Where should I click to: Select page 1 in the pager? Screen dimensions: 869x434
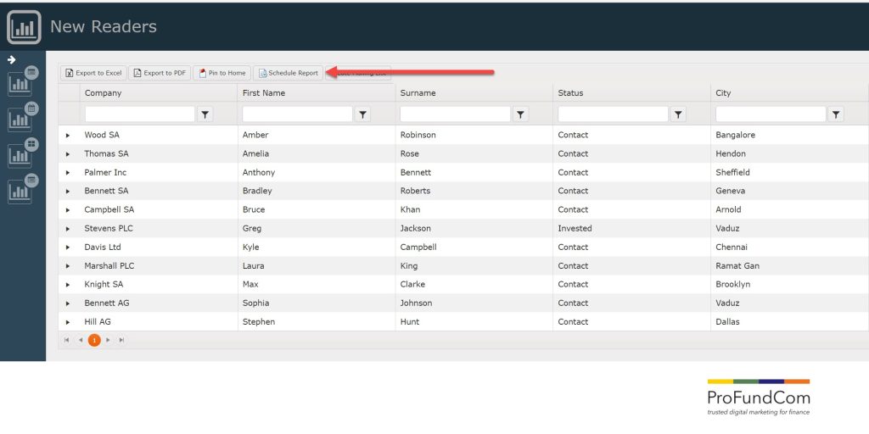[94, 340]
